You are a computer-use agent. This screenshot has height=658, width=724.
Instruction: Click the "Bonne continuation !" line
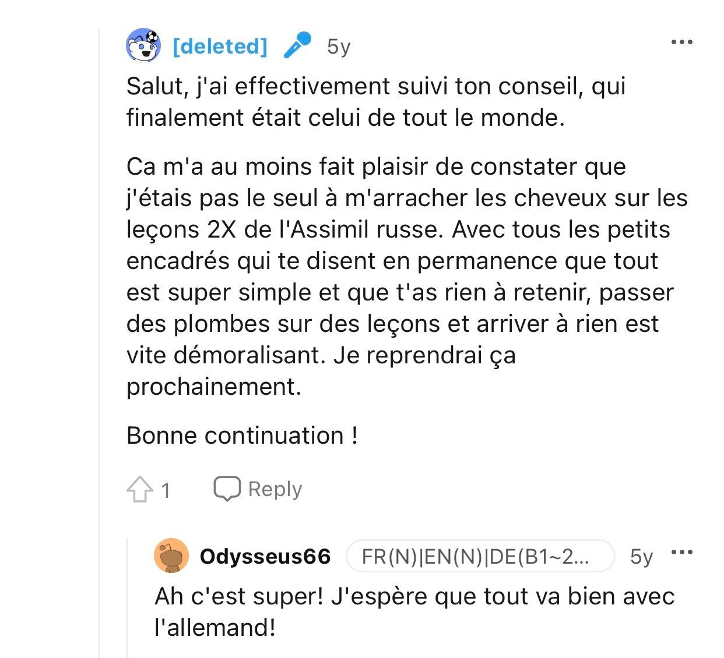tap(242, 436)
